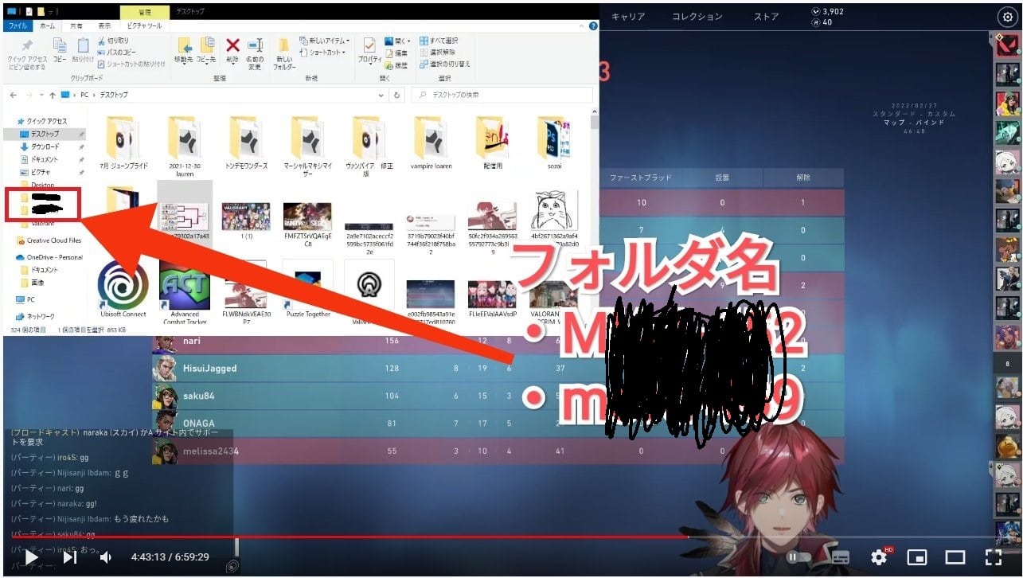This screenshot has height=578, width=1023.
Task: Switch to the 表示 ribbon tab
Action: click(x=104, y=25)
